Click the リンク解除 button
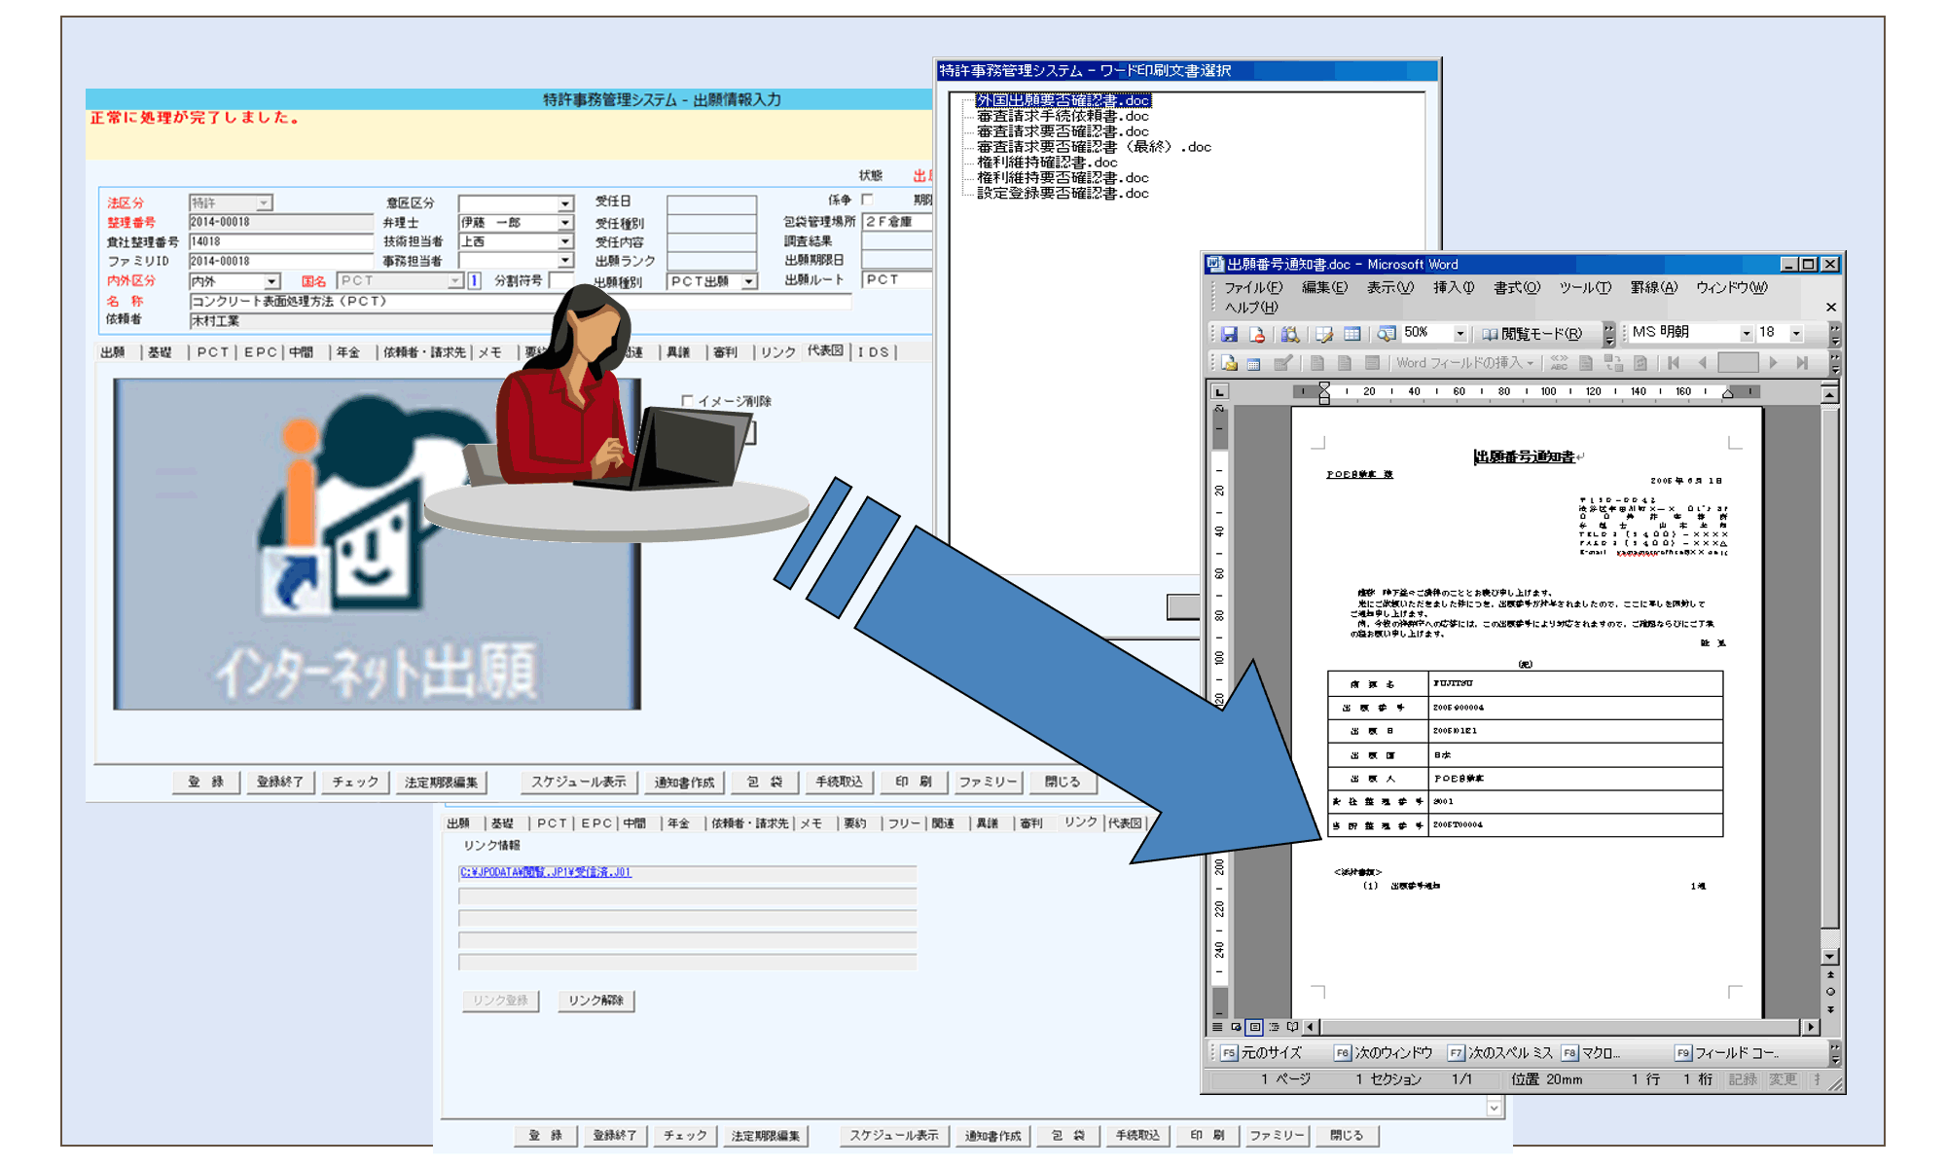Screen dimensions: 1946x1168 pos(595,1001)
